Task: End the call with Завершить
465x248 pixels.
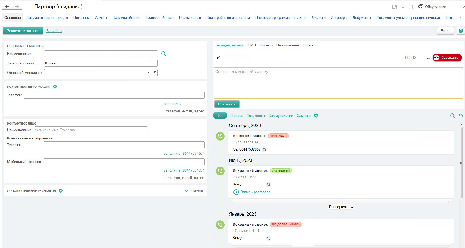Action: click(447, 58)
